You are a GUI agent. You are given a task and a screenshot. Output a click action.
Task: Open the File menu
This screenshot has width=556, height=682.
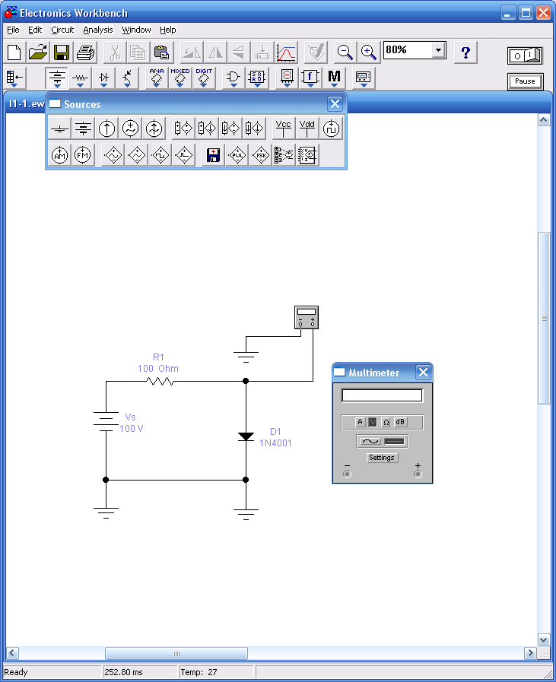coord(13,30)
